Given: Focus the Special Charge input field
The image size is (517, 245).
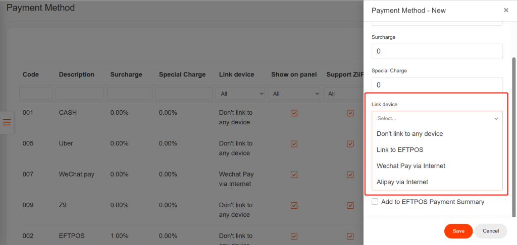Looking at the screenshot, I should [437, 85].
